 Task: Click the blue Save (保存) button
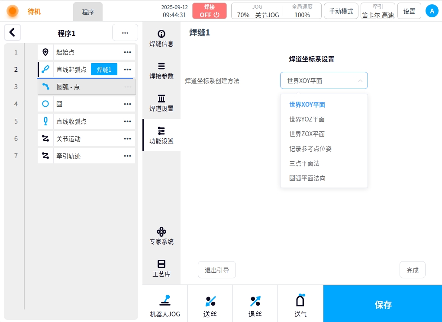383,304
